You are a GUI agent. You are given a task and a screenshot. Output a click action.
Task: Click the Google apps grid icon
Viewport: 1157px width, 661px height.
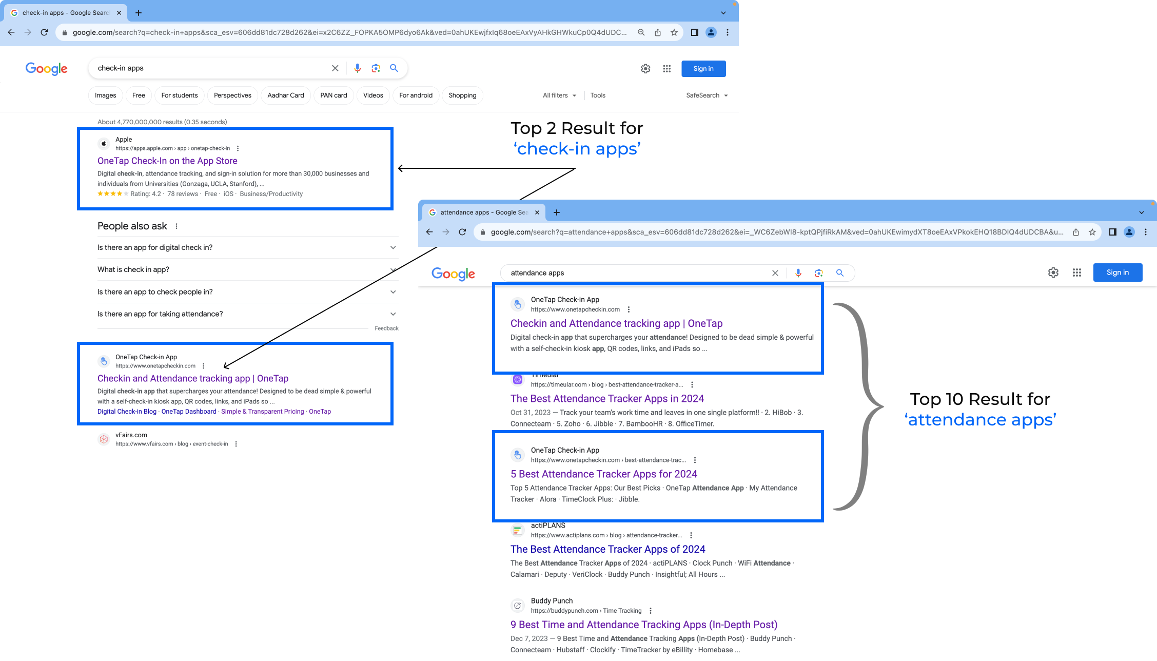tap(666, 68)
